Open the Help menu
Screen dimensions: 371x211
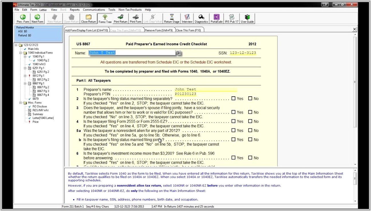point(148,10)
